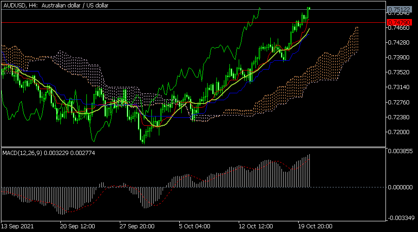The height and width of the screenshot is (232, 418).
Task: Click the latest candlestick at chart top
Action: (309, 8)
